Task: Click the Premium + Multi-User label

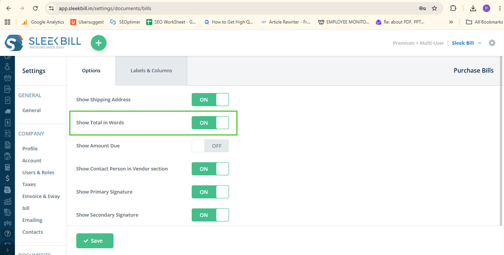Action: (x=418, y=43)
